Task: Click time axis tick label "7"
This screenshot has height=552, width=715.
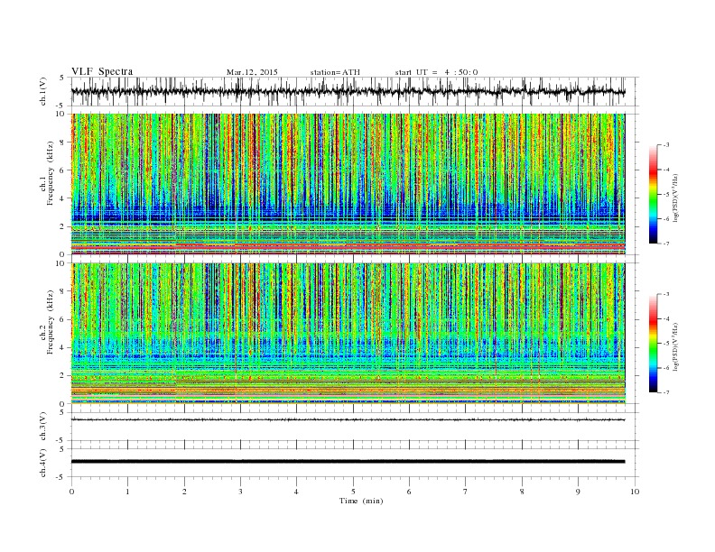Action: coord(465,492)
